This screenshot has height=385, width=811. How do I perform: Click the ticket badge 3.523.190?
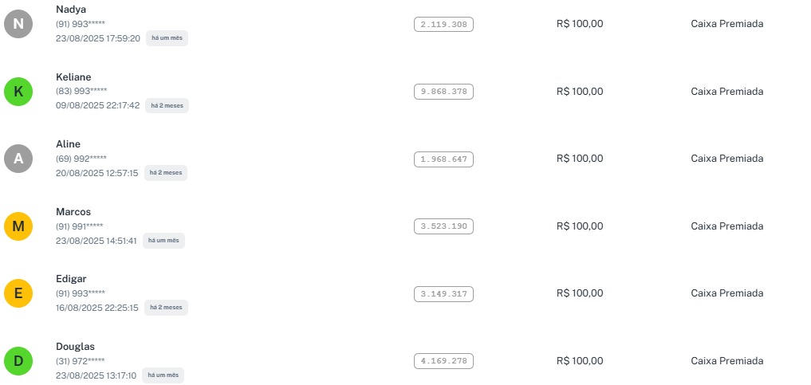coord(443,226)
